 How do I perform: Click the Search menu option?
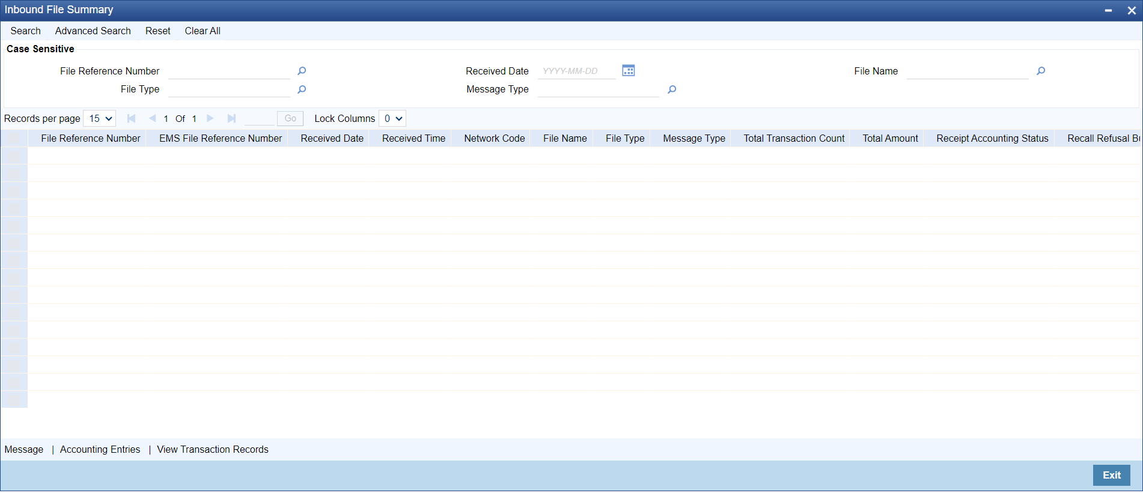point(25,31)
